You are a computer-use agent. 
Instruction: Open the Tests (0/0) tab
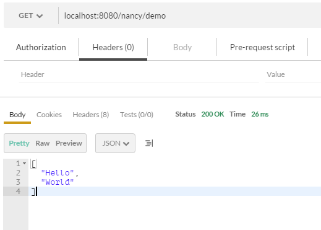[x=137, y=115]
